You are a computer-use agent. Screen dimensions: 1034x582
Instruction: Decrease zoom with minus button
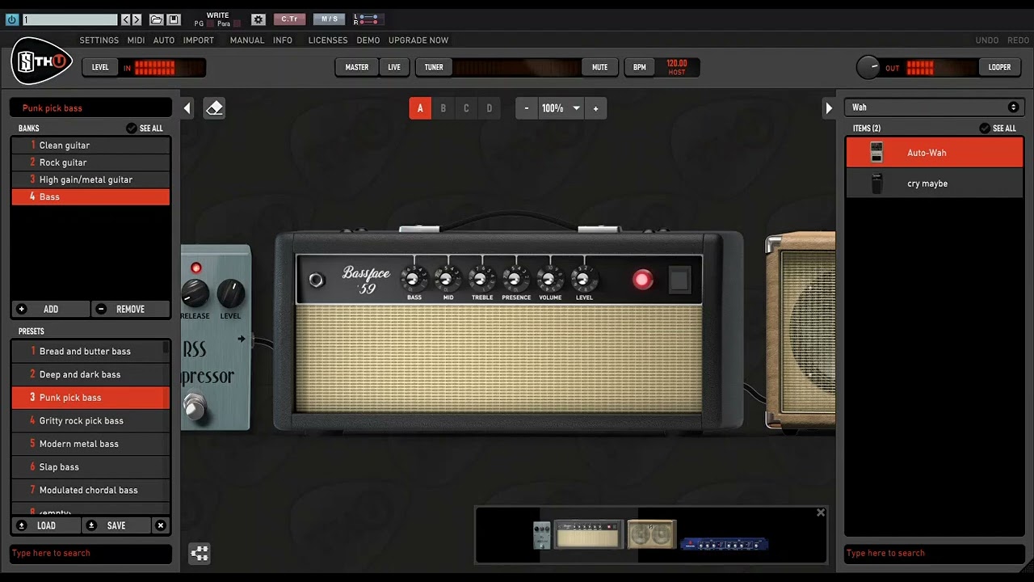(527, 108)
